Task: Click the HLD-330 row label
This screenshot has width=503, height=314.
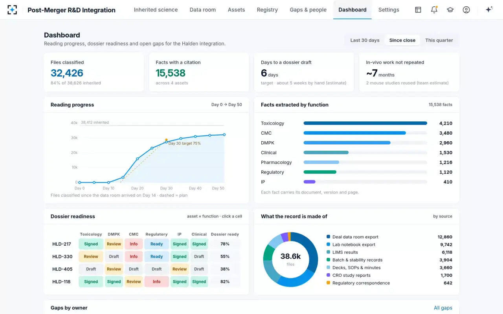Action: [62, 256]
